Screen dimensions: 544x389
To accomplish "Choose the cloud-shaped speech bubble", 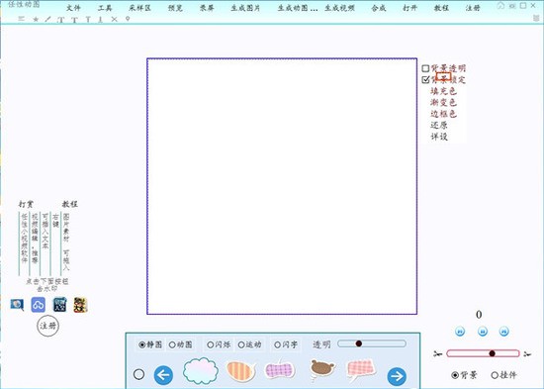I will coord(201,371).
